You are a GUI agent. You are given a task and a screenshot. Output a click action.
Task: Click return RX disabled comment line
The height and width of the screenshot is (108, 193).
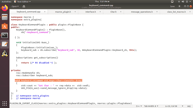coord(39,63)
